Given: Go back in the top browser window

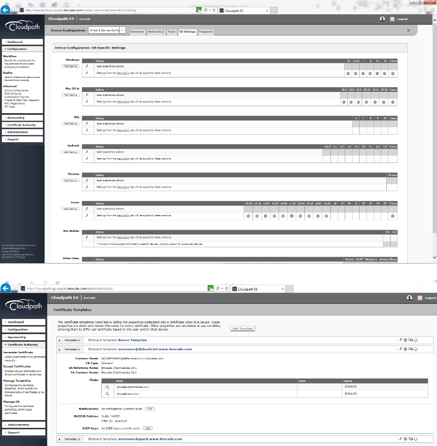Looking at the screenshot, I should pos(5,10).
